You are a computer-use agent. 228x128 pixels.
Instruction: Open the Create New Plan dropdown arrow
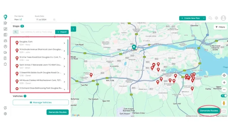click(204, 18)
